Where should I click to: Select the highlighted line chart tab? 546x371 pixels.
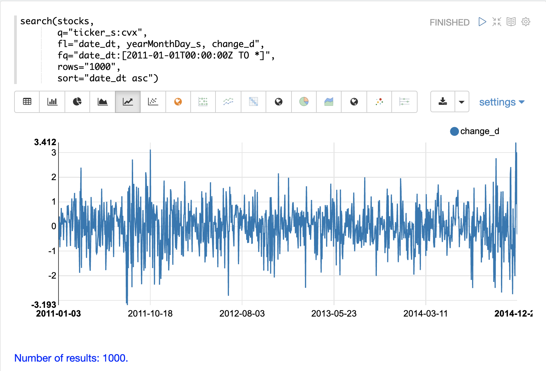[x=128, y=101]
